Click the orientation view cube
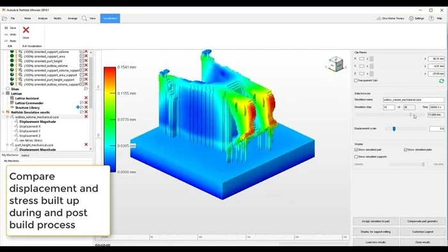The width and height of the screenshot is (448, 252). point(336,64)
